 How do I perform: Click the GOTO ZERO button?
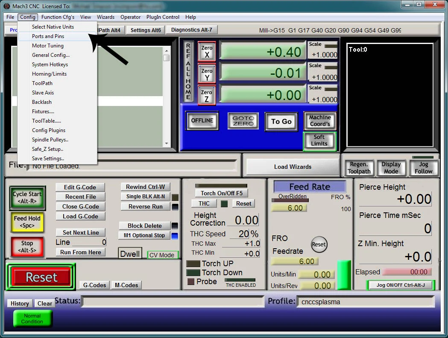coord(243,121)
